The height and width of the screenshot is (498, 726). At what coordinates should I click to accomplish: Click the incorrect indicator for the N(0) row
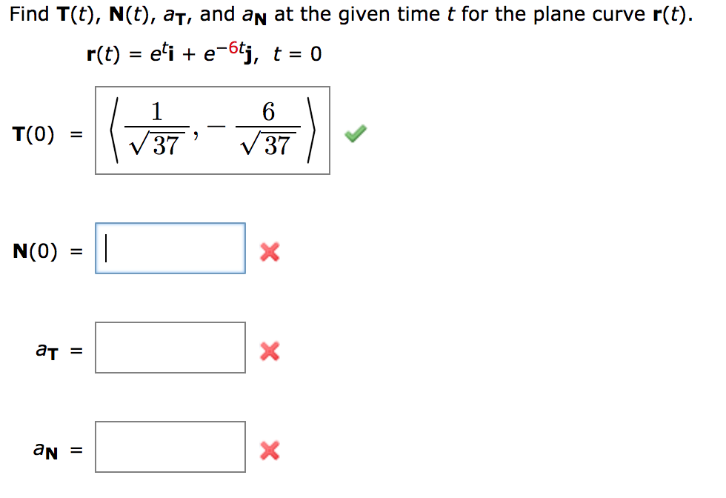(269, 253)
